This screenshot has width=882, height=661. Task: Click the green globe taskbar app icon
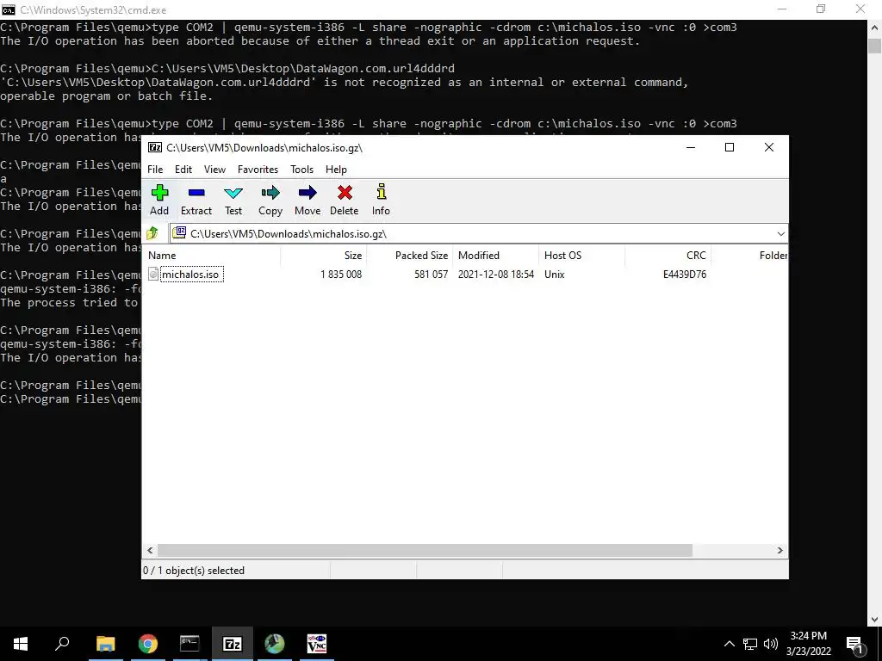click(x=275, y=644)
